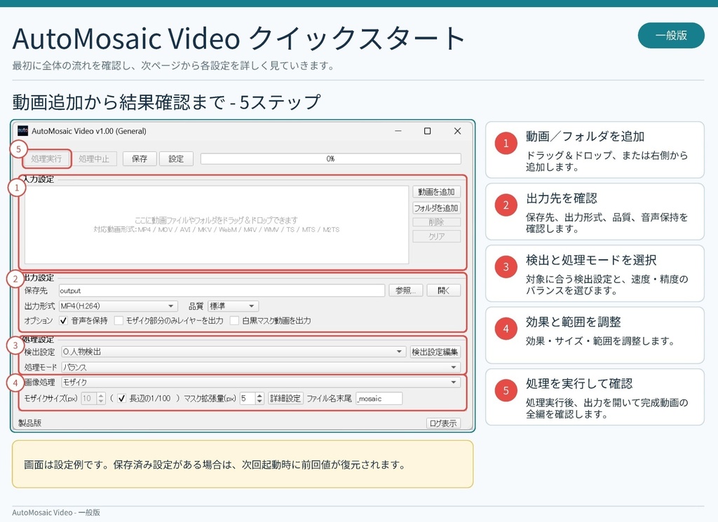Viewport: 718px width, 522px height.
Task: Open the 品質 標準 dropdown
Action: 233,305
